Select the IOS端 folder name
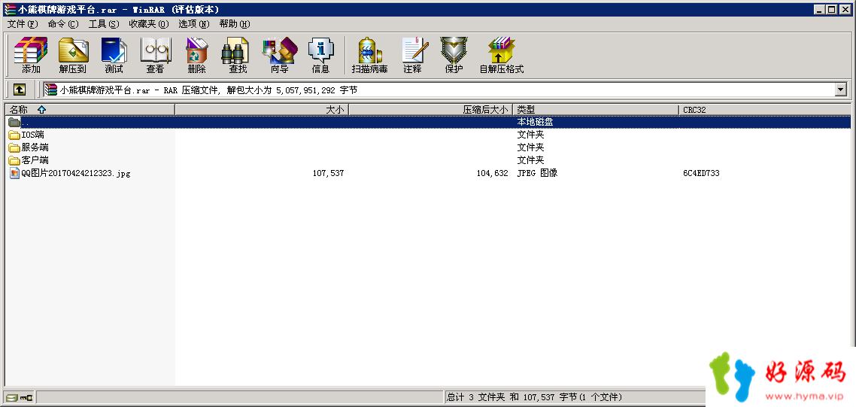 click(x=33, y=135)
